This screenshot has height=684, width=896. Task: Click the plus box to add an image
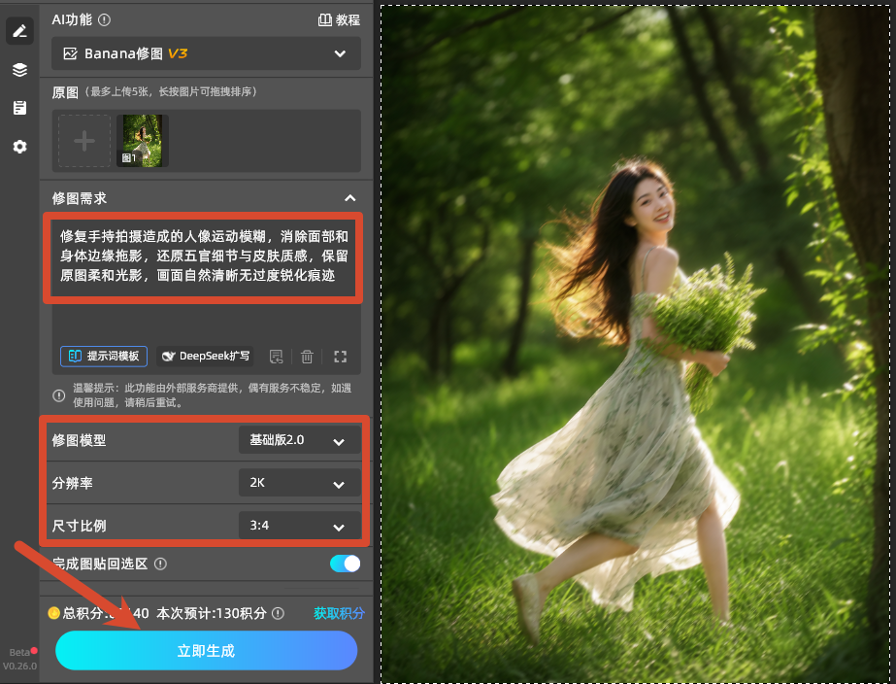tap(84, 141)
